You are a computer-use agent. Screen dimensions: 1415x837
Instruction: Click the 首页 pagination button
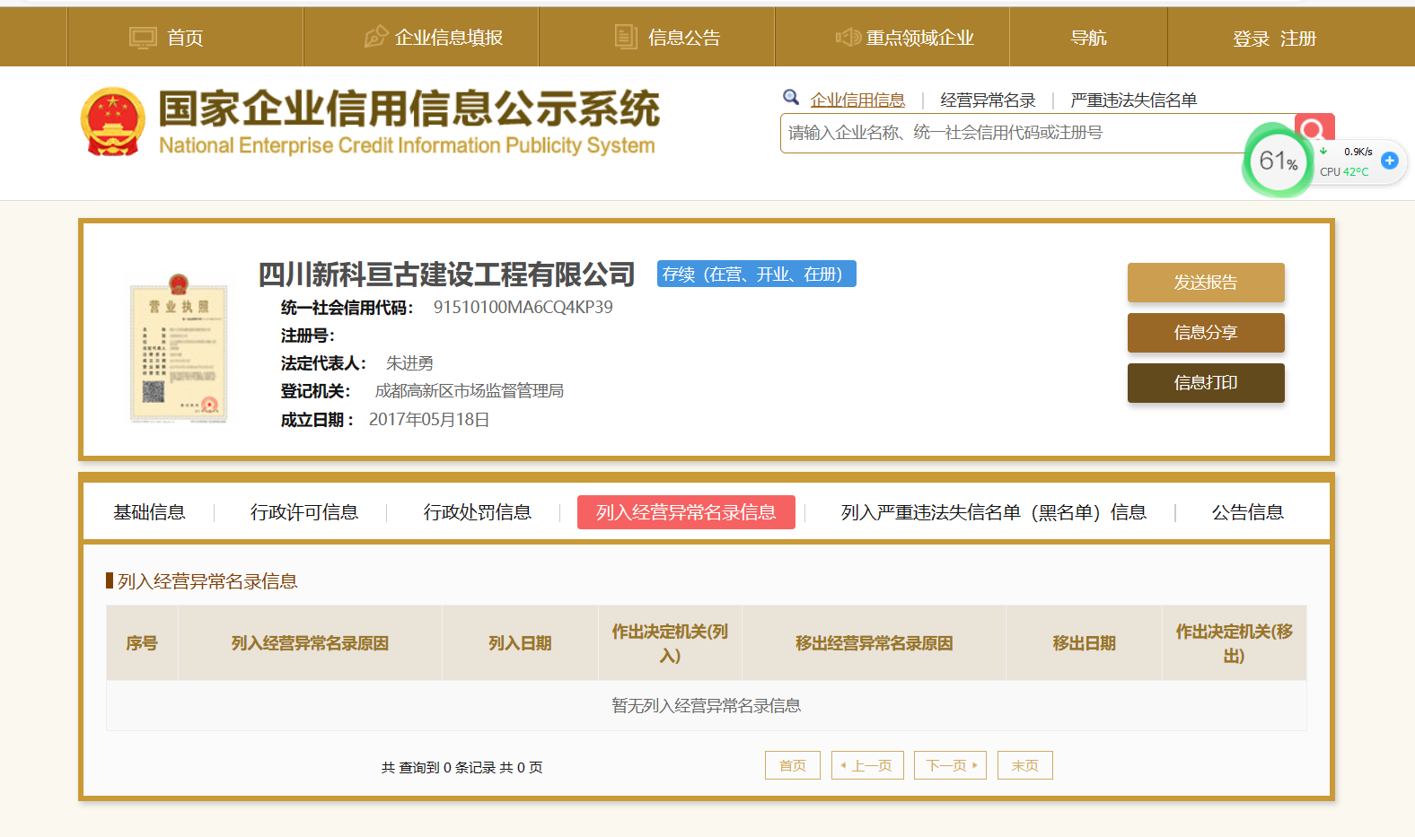(793, 765)
